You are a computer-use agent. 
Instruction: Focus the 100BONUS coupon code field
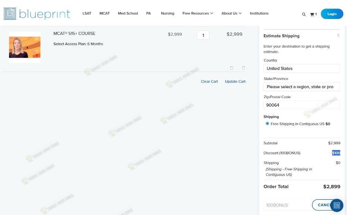point(288,205)
